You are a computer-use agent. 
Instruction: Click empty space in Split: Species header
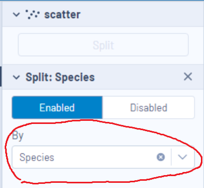(138, 77)
